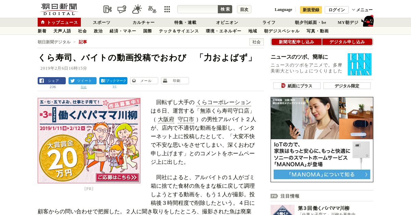Open 新着 in the sub navigation
This screenshot has height=215, width=411.
[42, 31]
